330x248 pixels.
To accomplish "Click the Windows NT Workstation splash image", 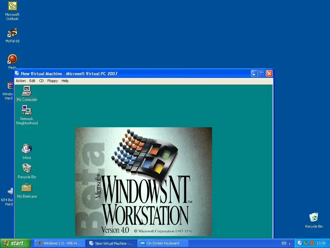I will [x=143, y=181].
